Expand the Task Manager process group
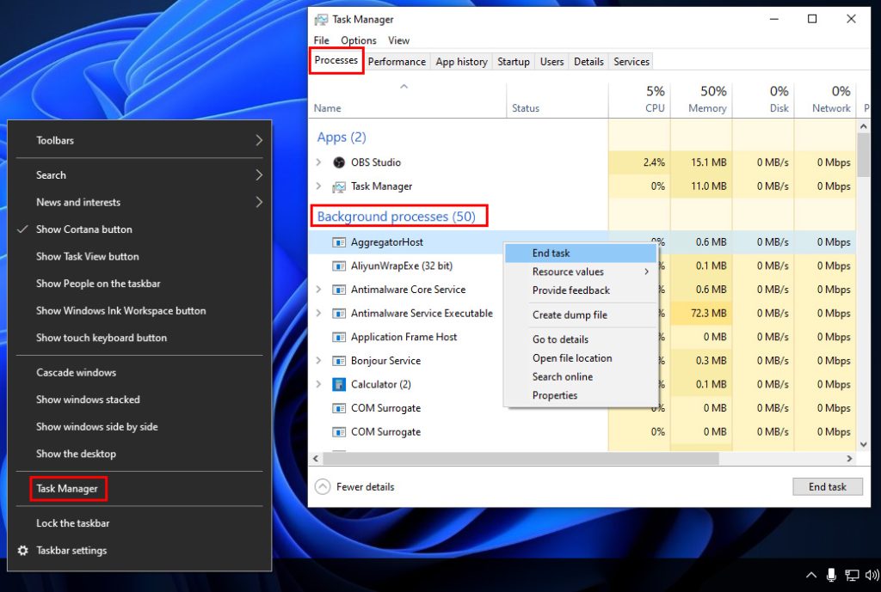Screen dimensions: 881x592 click(x=318, y=186)
